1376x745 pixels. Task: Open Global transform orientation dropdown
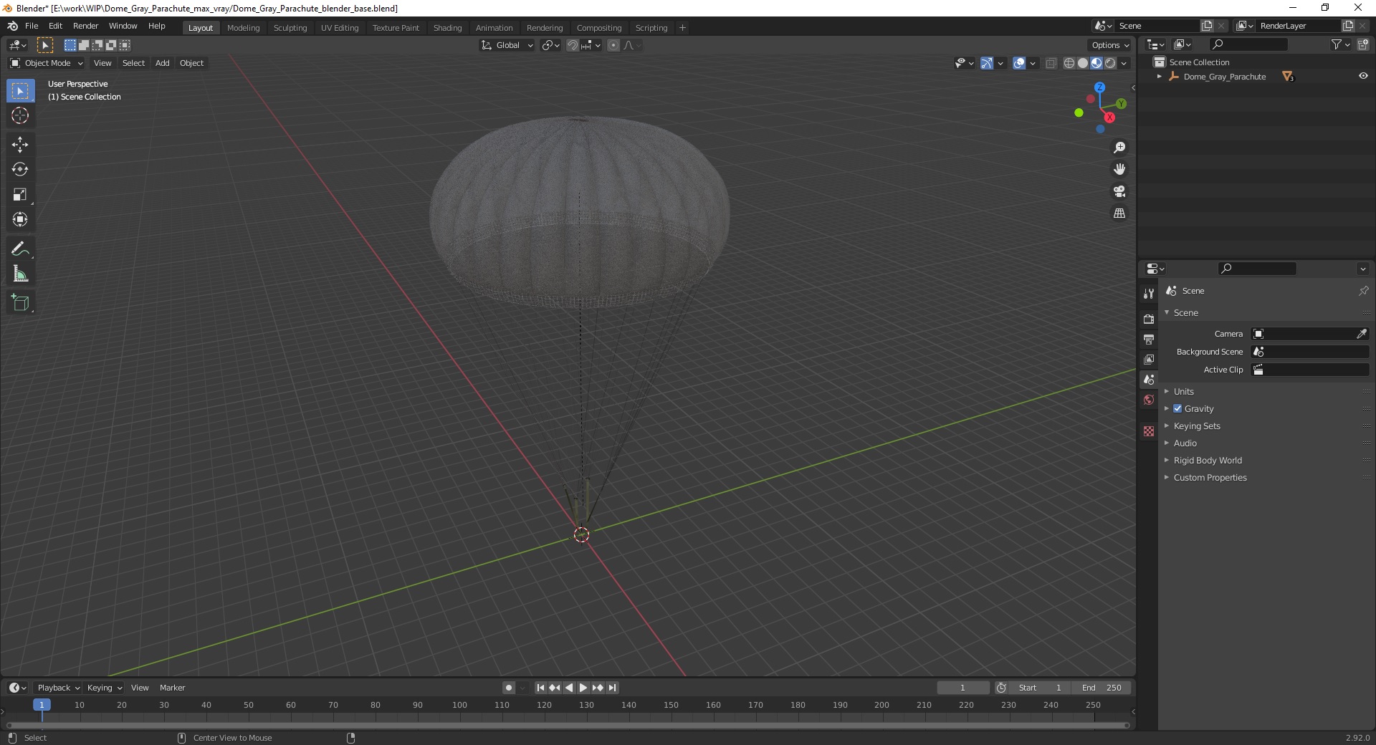click(507, 45)
